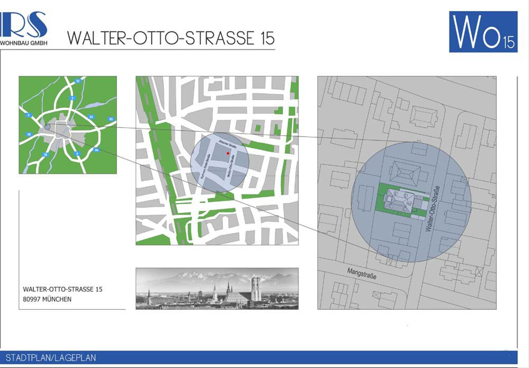Click the STADTPLAN/LAGEPLAN footer label
529x368 pixels.
[51, 358]
